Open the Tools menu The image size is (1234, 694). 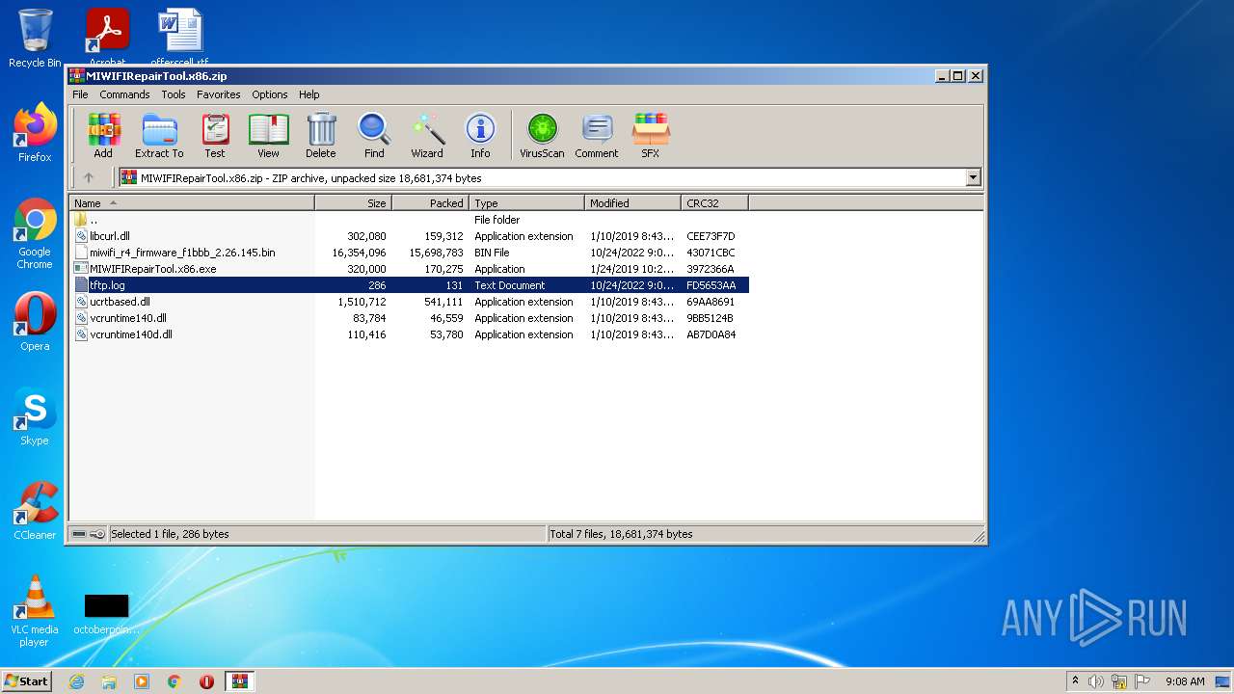[x=174, y=94]
